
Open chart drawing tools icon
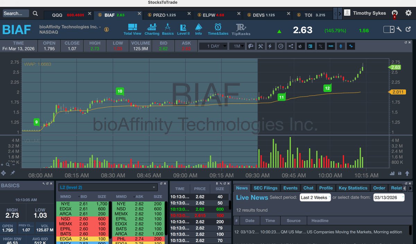(261, 46)
